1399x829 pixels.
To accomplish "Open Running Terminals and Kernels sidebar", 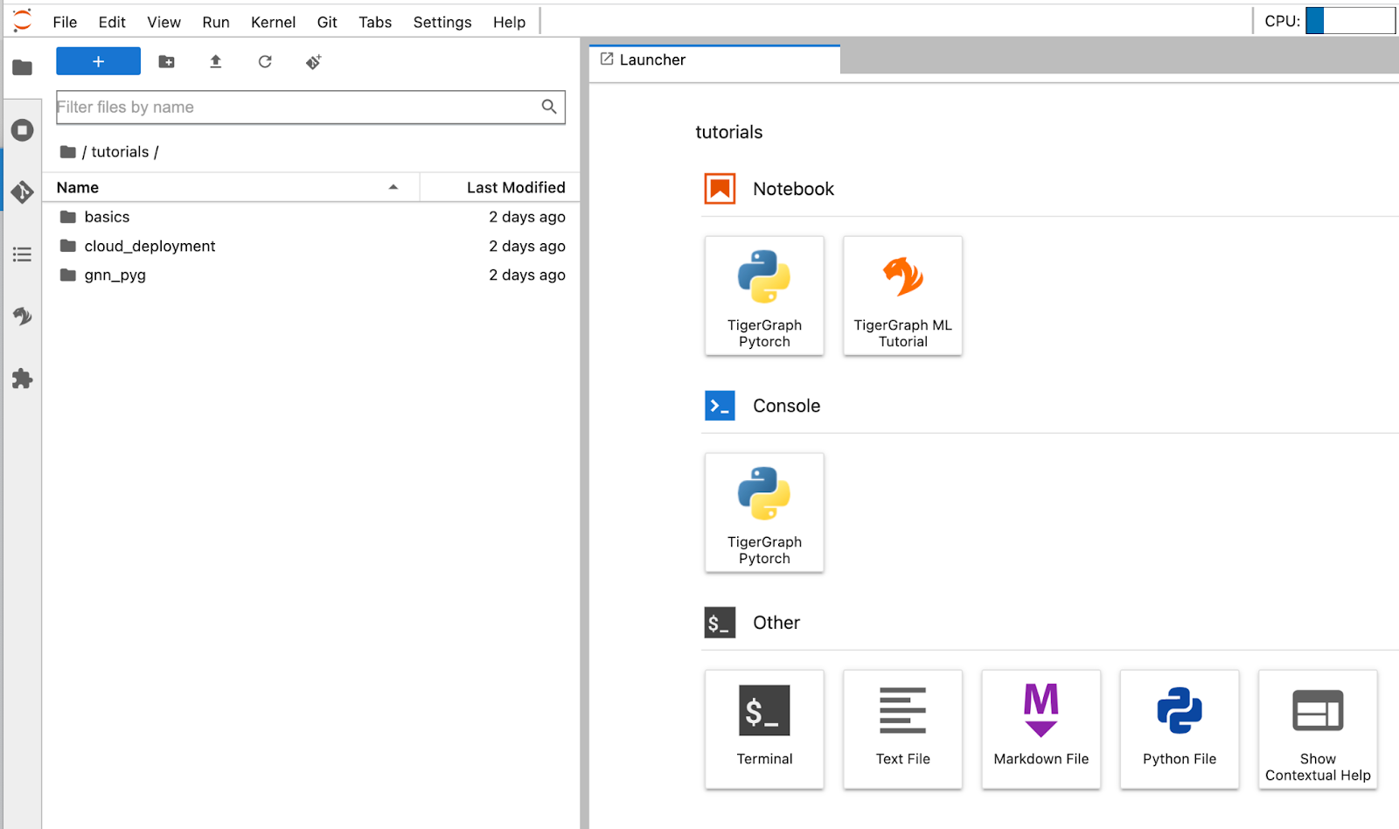I will tap(23, 130).
